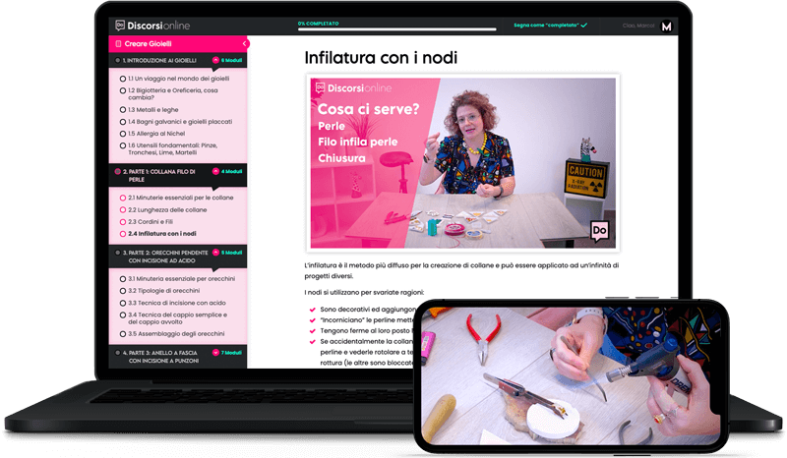Open lesson 1.1 Un viaggio nel mondo dei gioielli
The image size is (787, 458).
(x=179, y=79)
